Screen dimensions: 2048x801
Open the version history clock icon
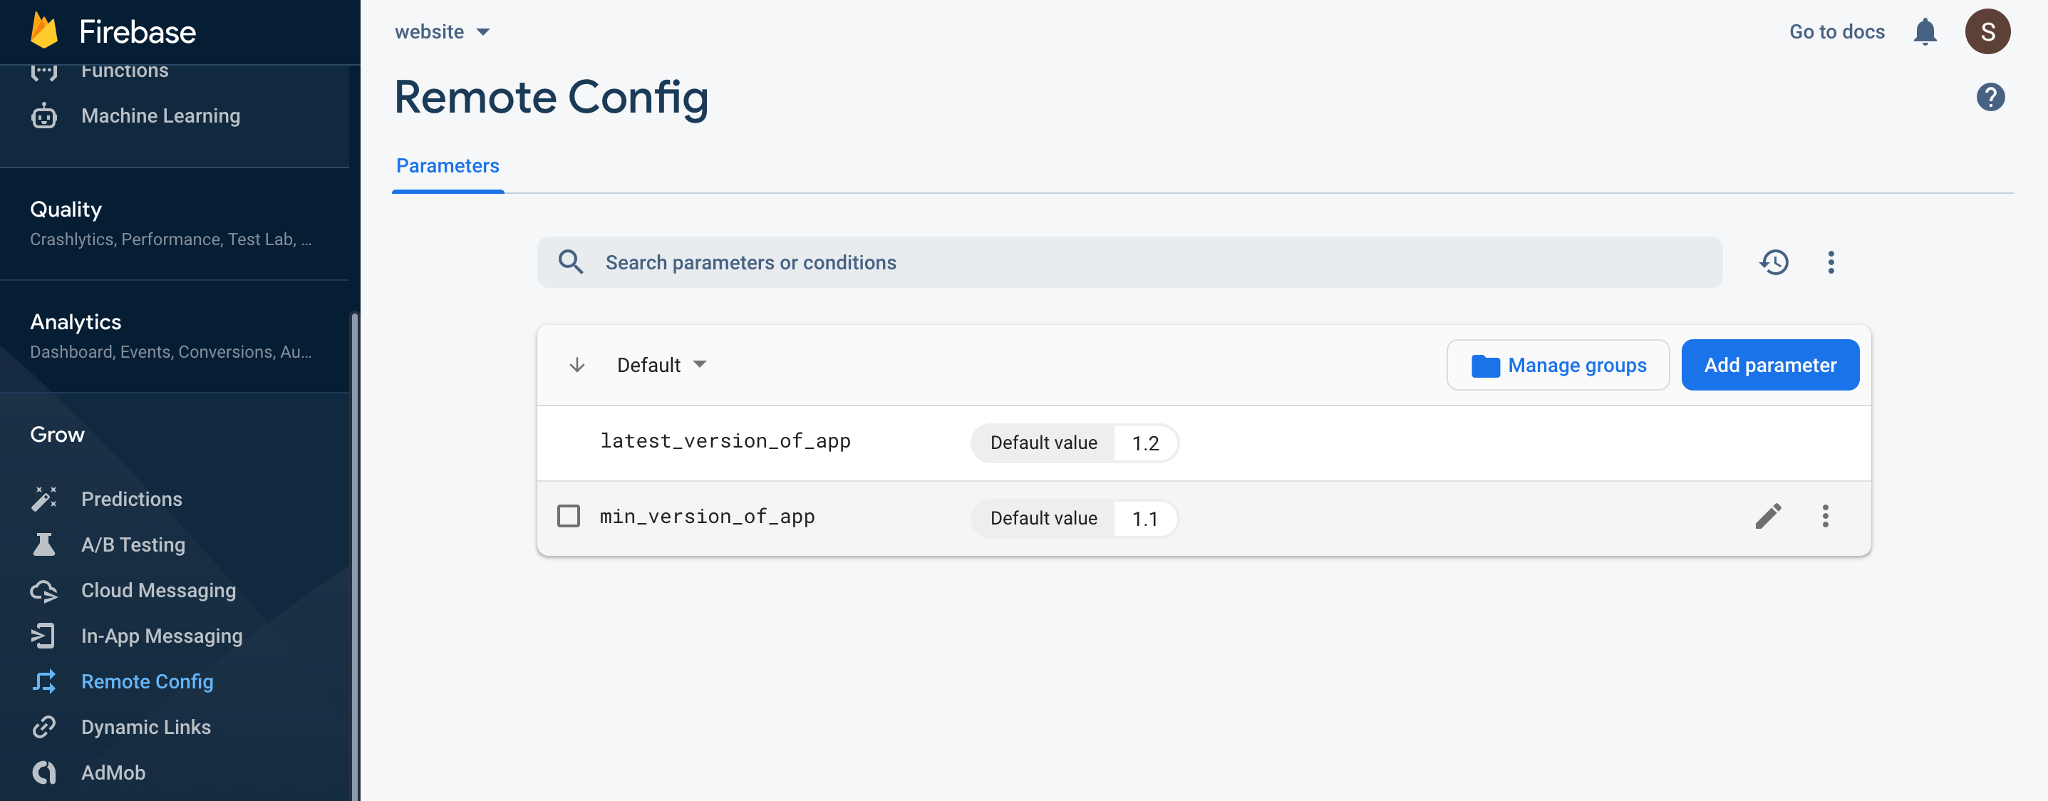pos(1774,262)
